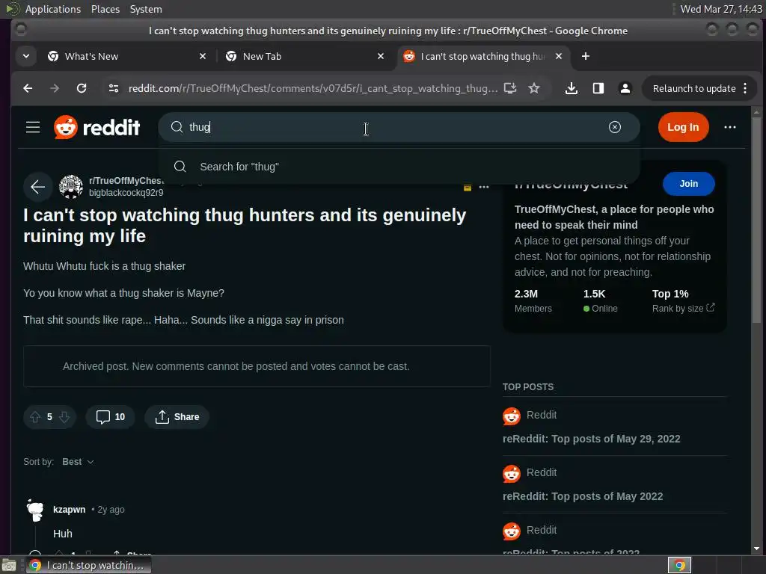The width and height of the screenshot is (766, 574).
Task: View site information for reddit.com
Action: (114, 88)
